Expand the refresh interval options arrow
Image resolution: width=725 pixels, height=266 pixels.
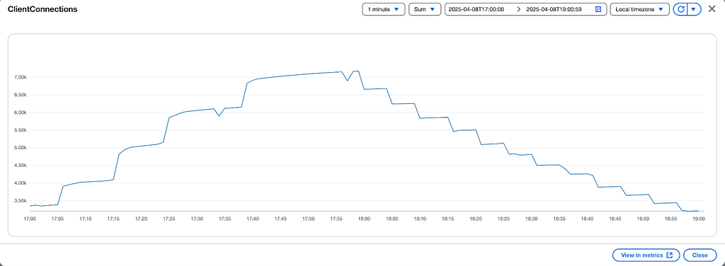[x=694, y=9]
